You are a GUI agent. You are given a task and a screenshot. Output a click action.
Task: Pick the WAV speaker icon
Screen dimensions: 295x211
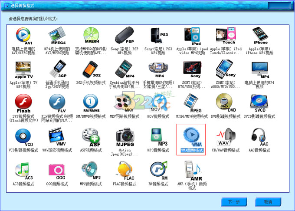(226, 137)
